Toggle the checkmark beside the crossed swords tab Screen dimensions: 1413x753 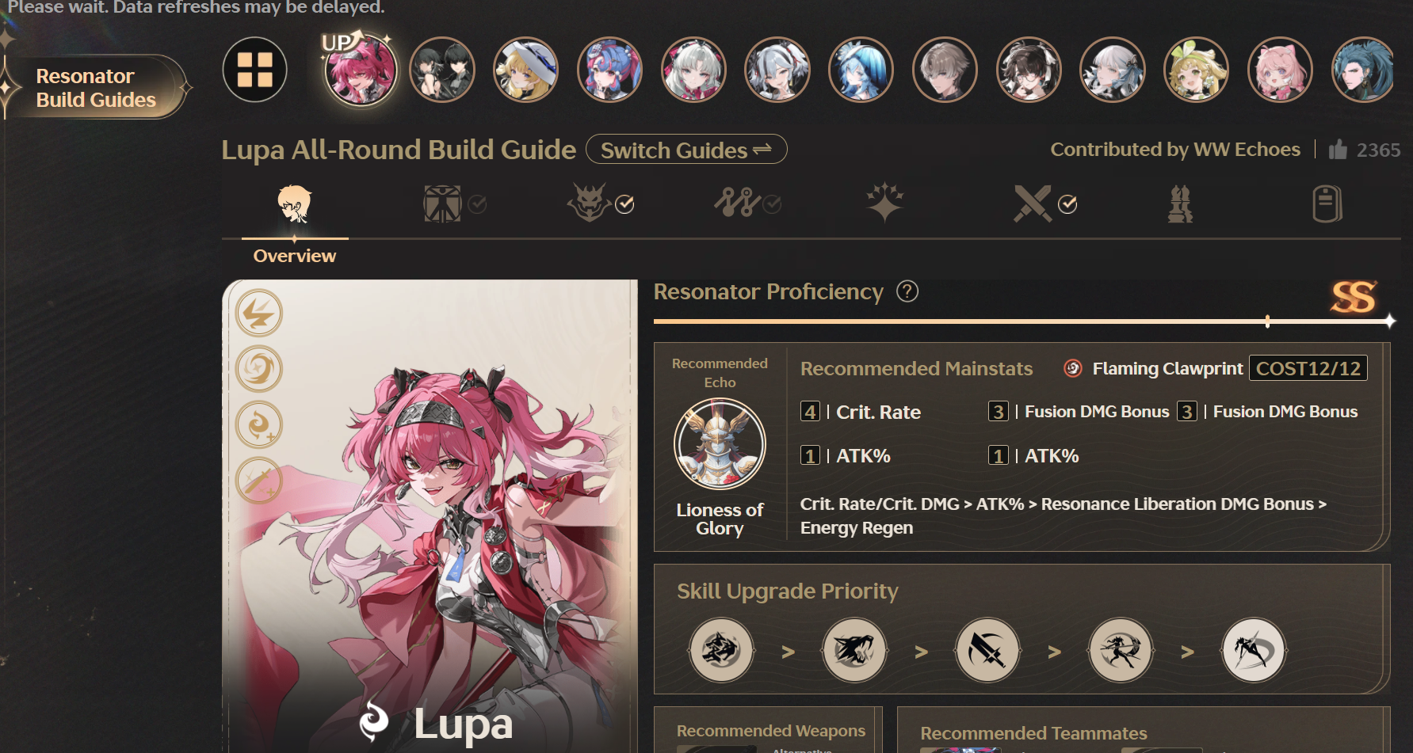coord(1067,204)
